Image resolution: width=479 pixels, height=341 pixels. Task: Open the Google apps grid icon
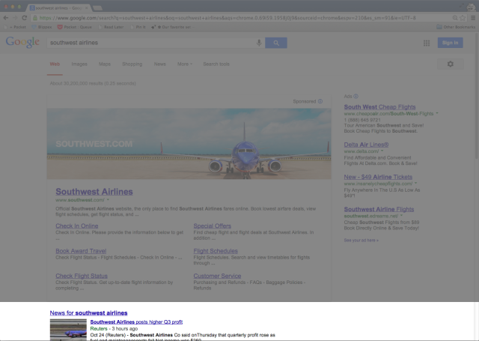[427, 43]
